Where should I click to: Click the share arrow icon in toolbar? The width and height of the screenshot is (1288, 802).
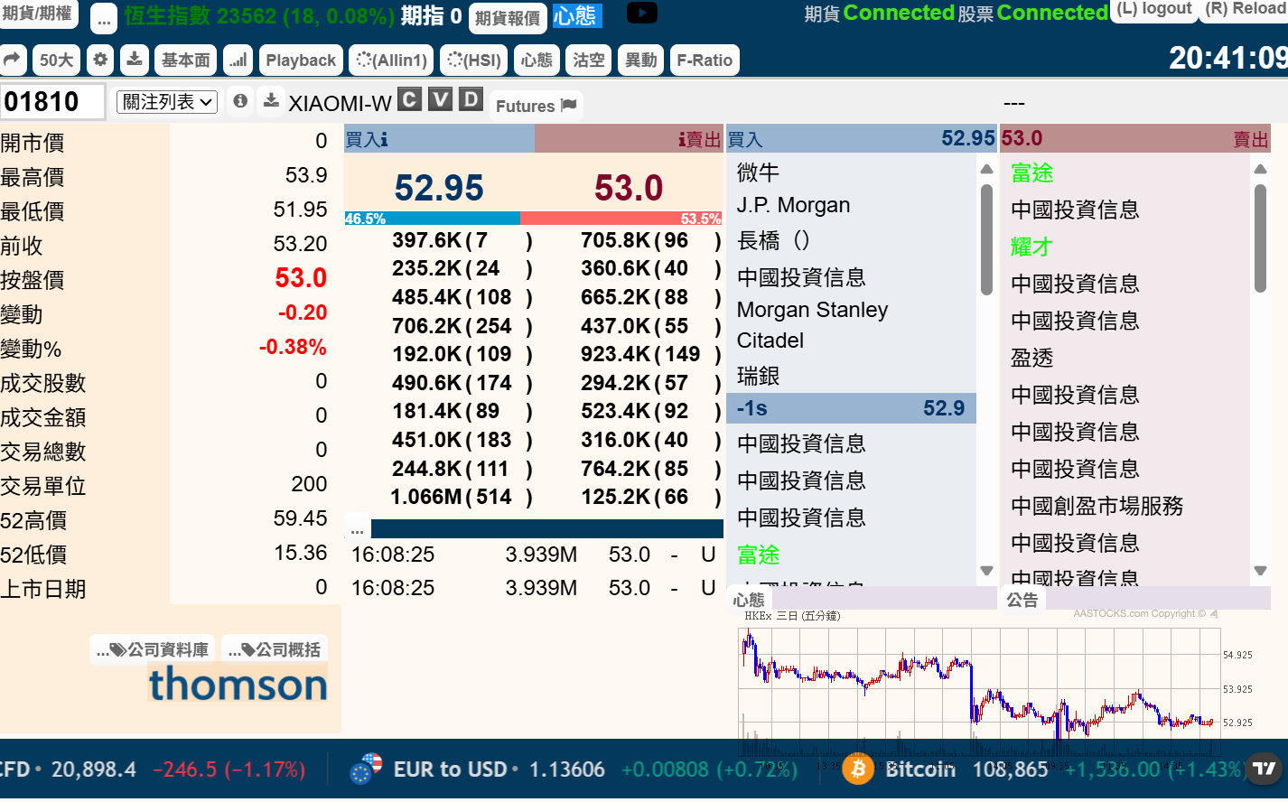click(x=13, y=61)
